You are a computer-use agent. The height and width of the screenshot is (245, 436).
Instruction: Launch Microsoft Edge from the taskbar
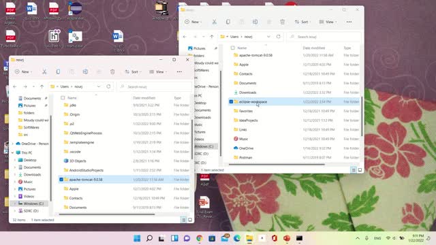pos(237,238)
